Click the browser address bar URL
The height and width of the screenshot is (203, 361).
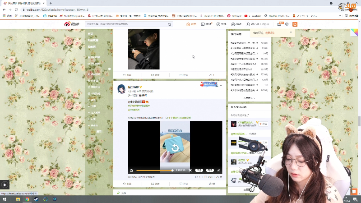[x=57, y=9]
